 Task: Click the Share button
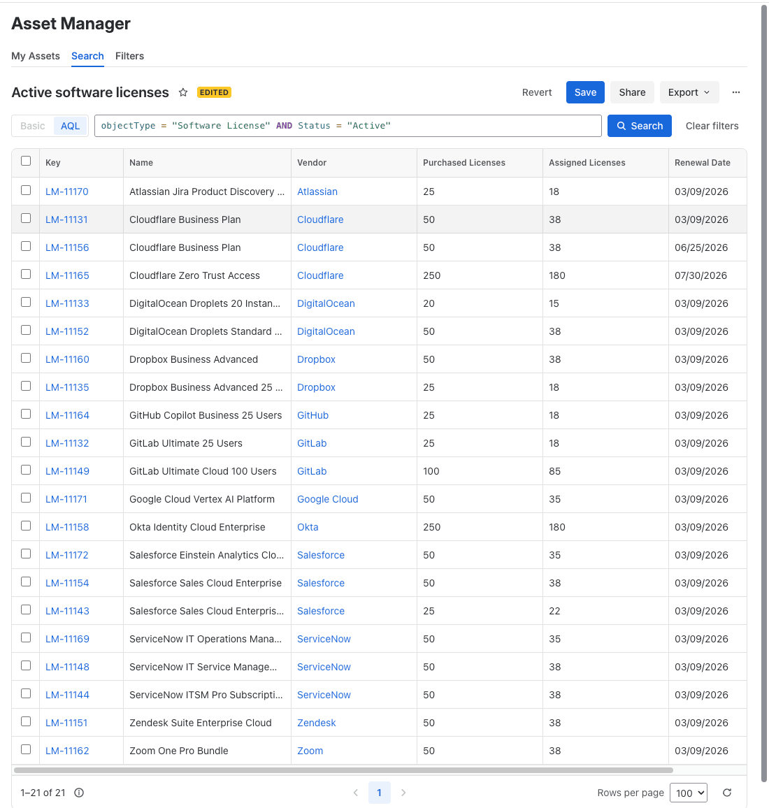point(632,92)
